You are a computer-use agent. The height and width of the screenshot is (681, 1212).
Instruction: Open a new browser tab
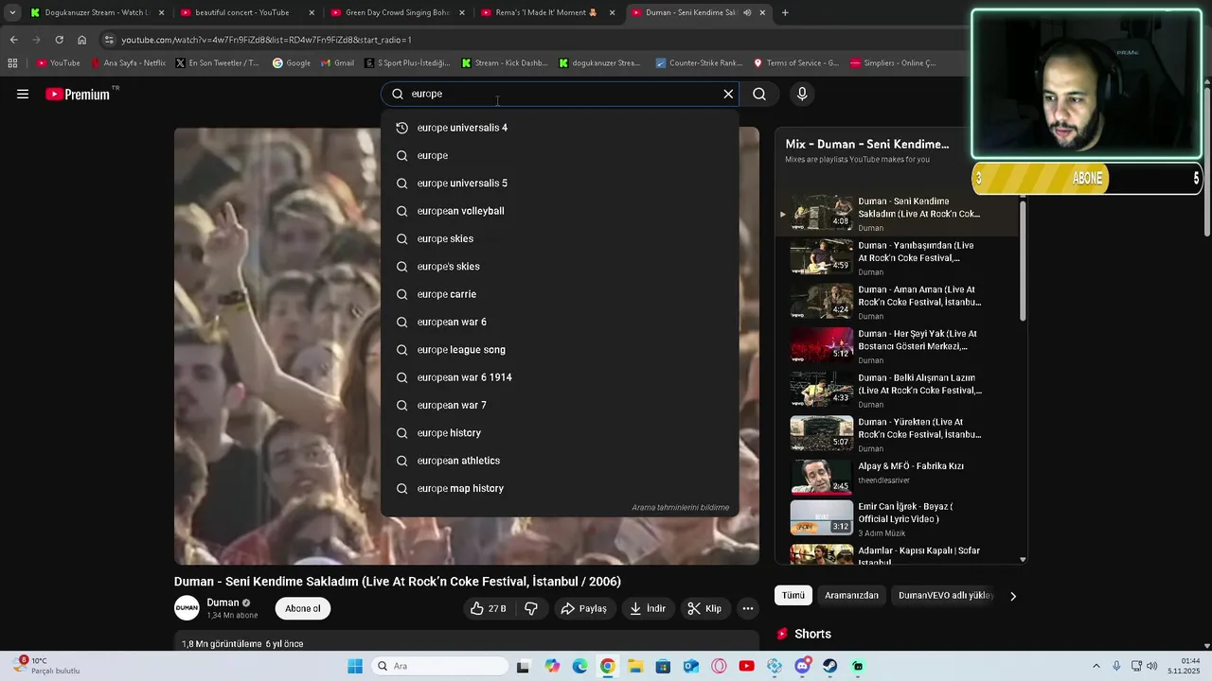[785, 12]
